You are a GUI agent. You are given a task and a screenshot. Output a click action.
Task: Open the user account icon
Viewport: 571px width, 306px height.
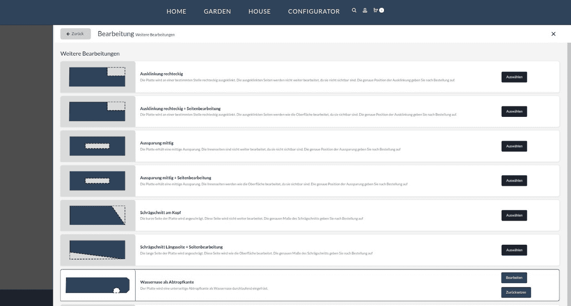pos(365,10)
